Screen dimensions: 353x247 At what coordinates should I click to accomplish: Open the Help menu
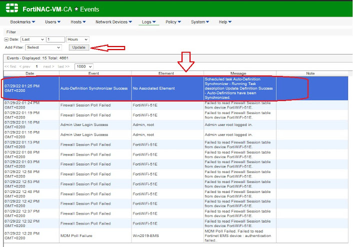(x=225, y=22)
